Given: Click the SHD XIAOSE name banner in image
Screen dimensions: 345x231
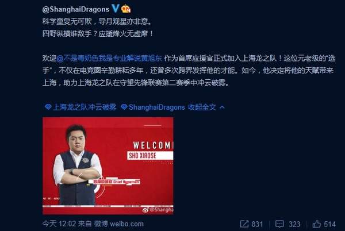Looking at the screenshot, I should click(x=150, y=155).
